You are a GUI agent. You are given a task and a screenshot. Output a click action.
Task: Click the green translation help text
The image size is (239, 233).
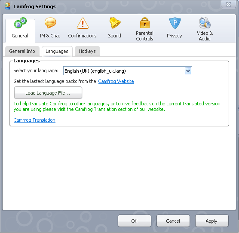coord(117,107)
